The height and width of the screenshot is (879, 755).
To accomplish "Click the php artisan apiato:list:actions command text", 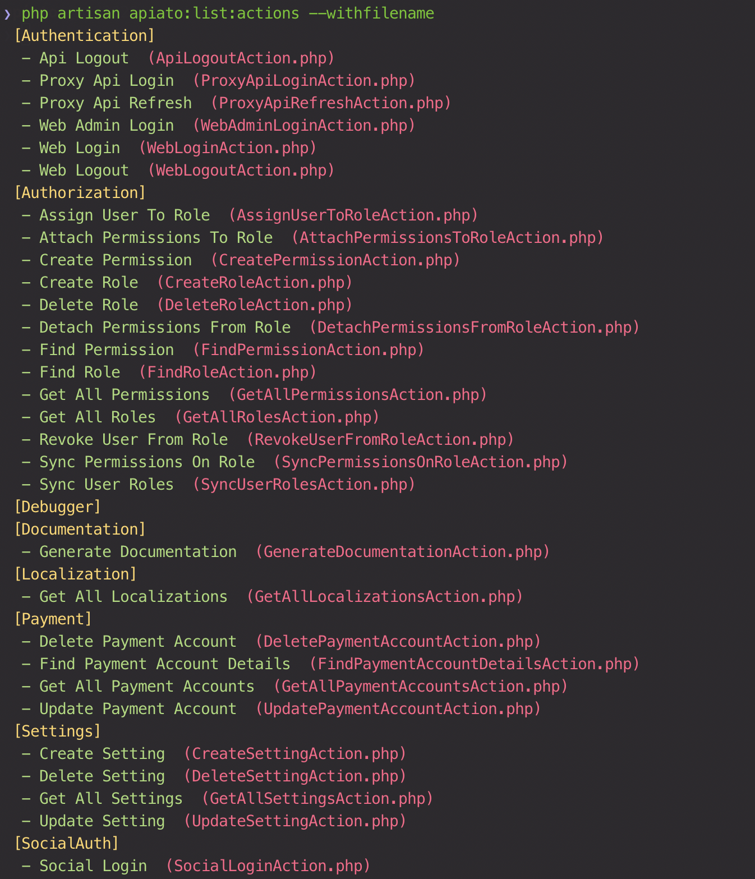I will pyautogui.click(x=160, y=13).
